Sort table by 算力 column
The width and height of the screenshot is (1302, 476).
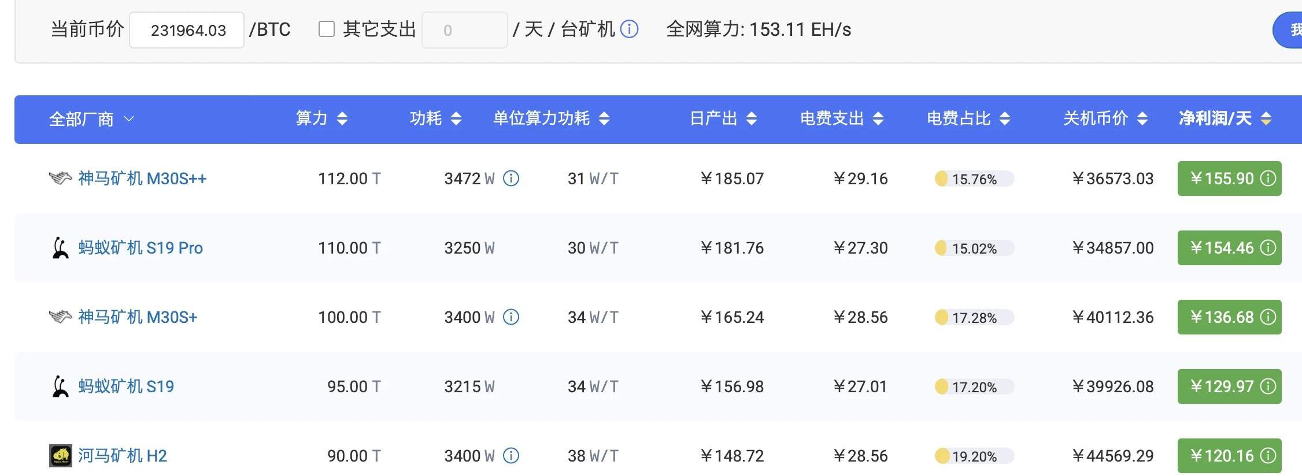[321, 118]
